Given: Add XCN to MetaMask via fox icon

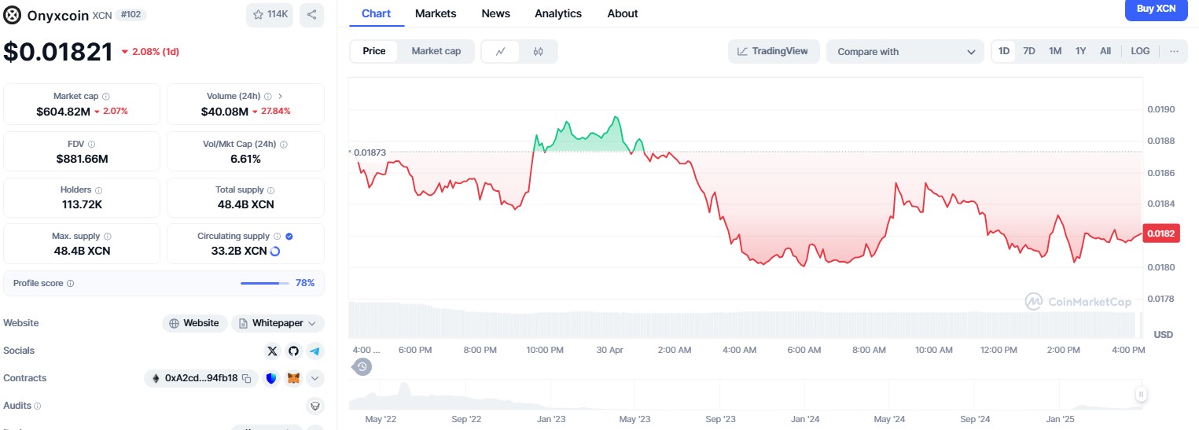Looking at the screenshot, I should 293,379.
